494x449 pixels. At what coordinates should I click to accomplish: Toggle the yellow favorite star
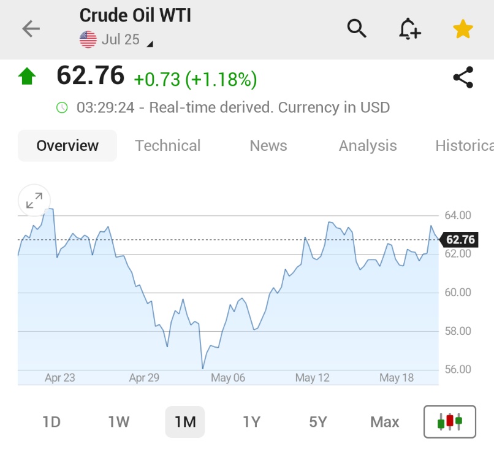coord(463,29)
